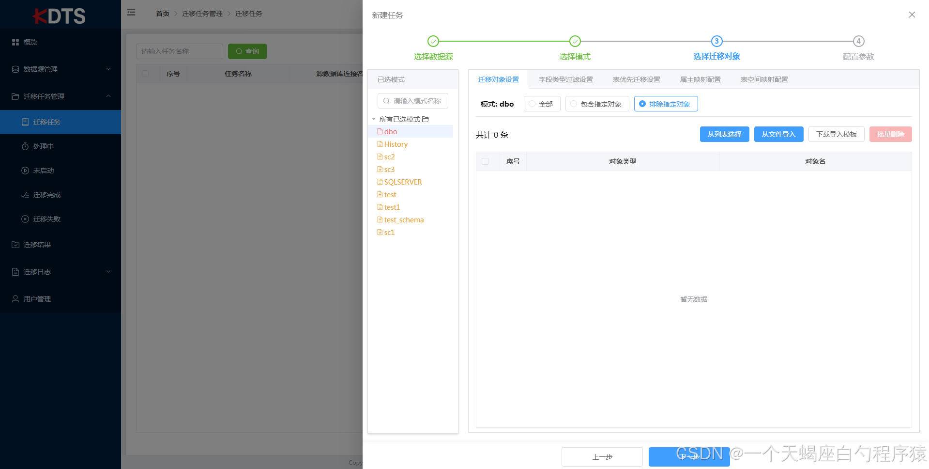Expand the 数据源管理 sidebar chevron
The image size is (929, 469).
108,69
